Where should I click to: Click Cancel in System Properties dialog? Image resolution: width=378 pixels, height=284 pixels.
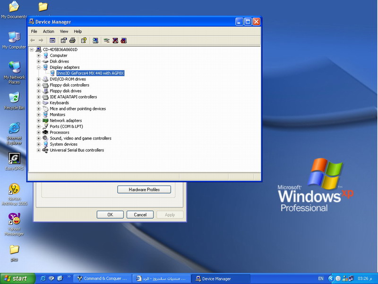[x=140, y=215]
